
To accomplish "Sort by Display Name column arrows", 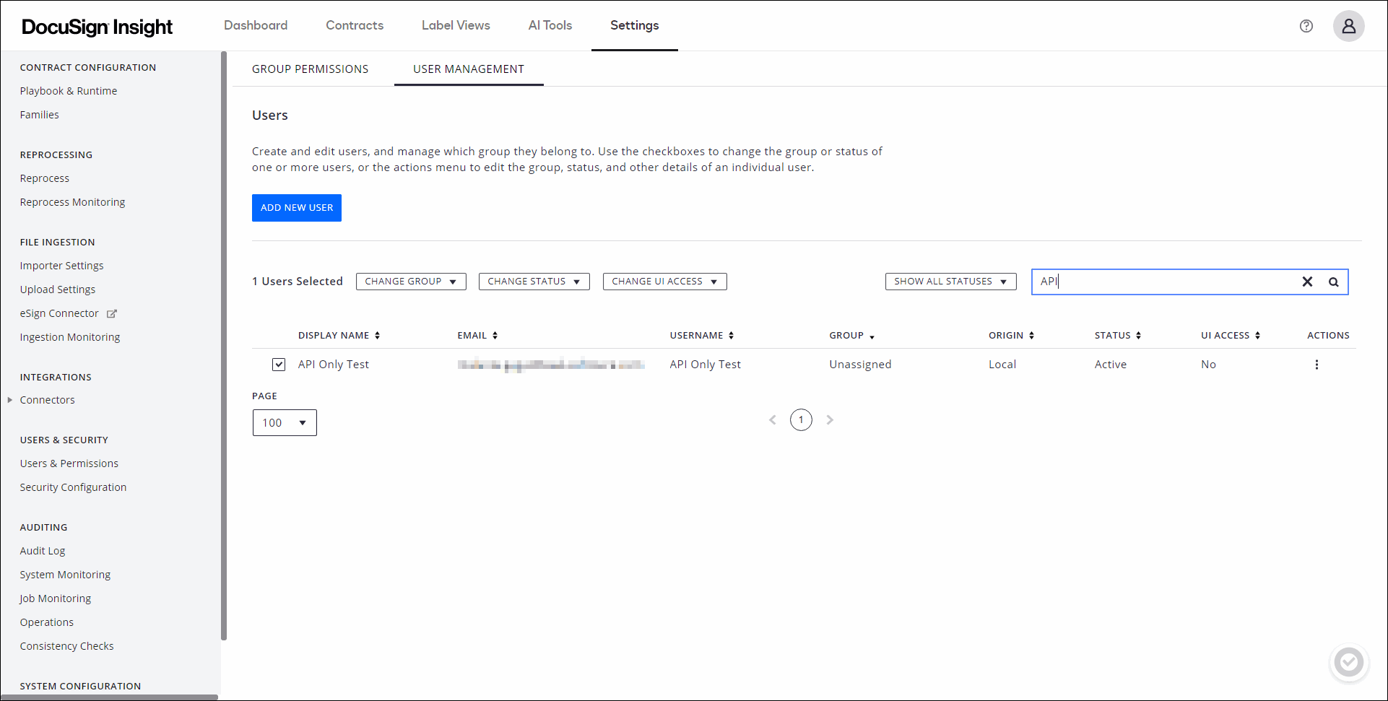I will pos(377,336).
